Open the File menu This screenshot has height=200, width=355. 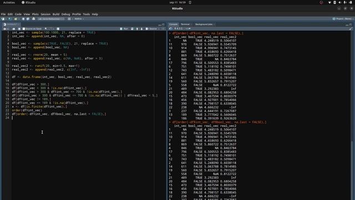click(x=3, y=14)
